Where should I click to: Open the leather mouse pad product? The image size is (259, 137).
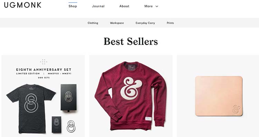pyautogui.click(x=218, y=96)
